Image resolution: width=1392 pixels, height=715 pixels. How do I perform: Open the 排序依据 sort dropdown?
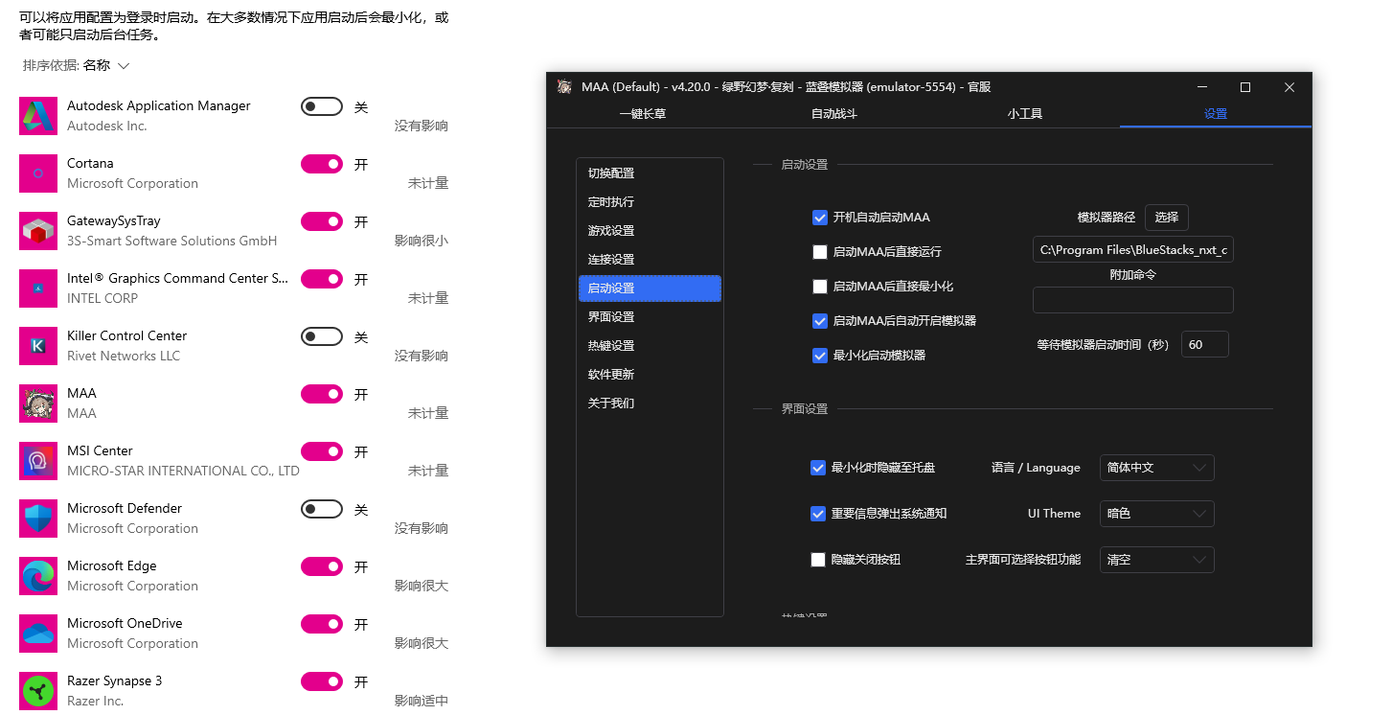coord(76,66)
